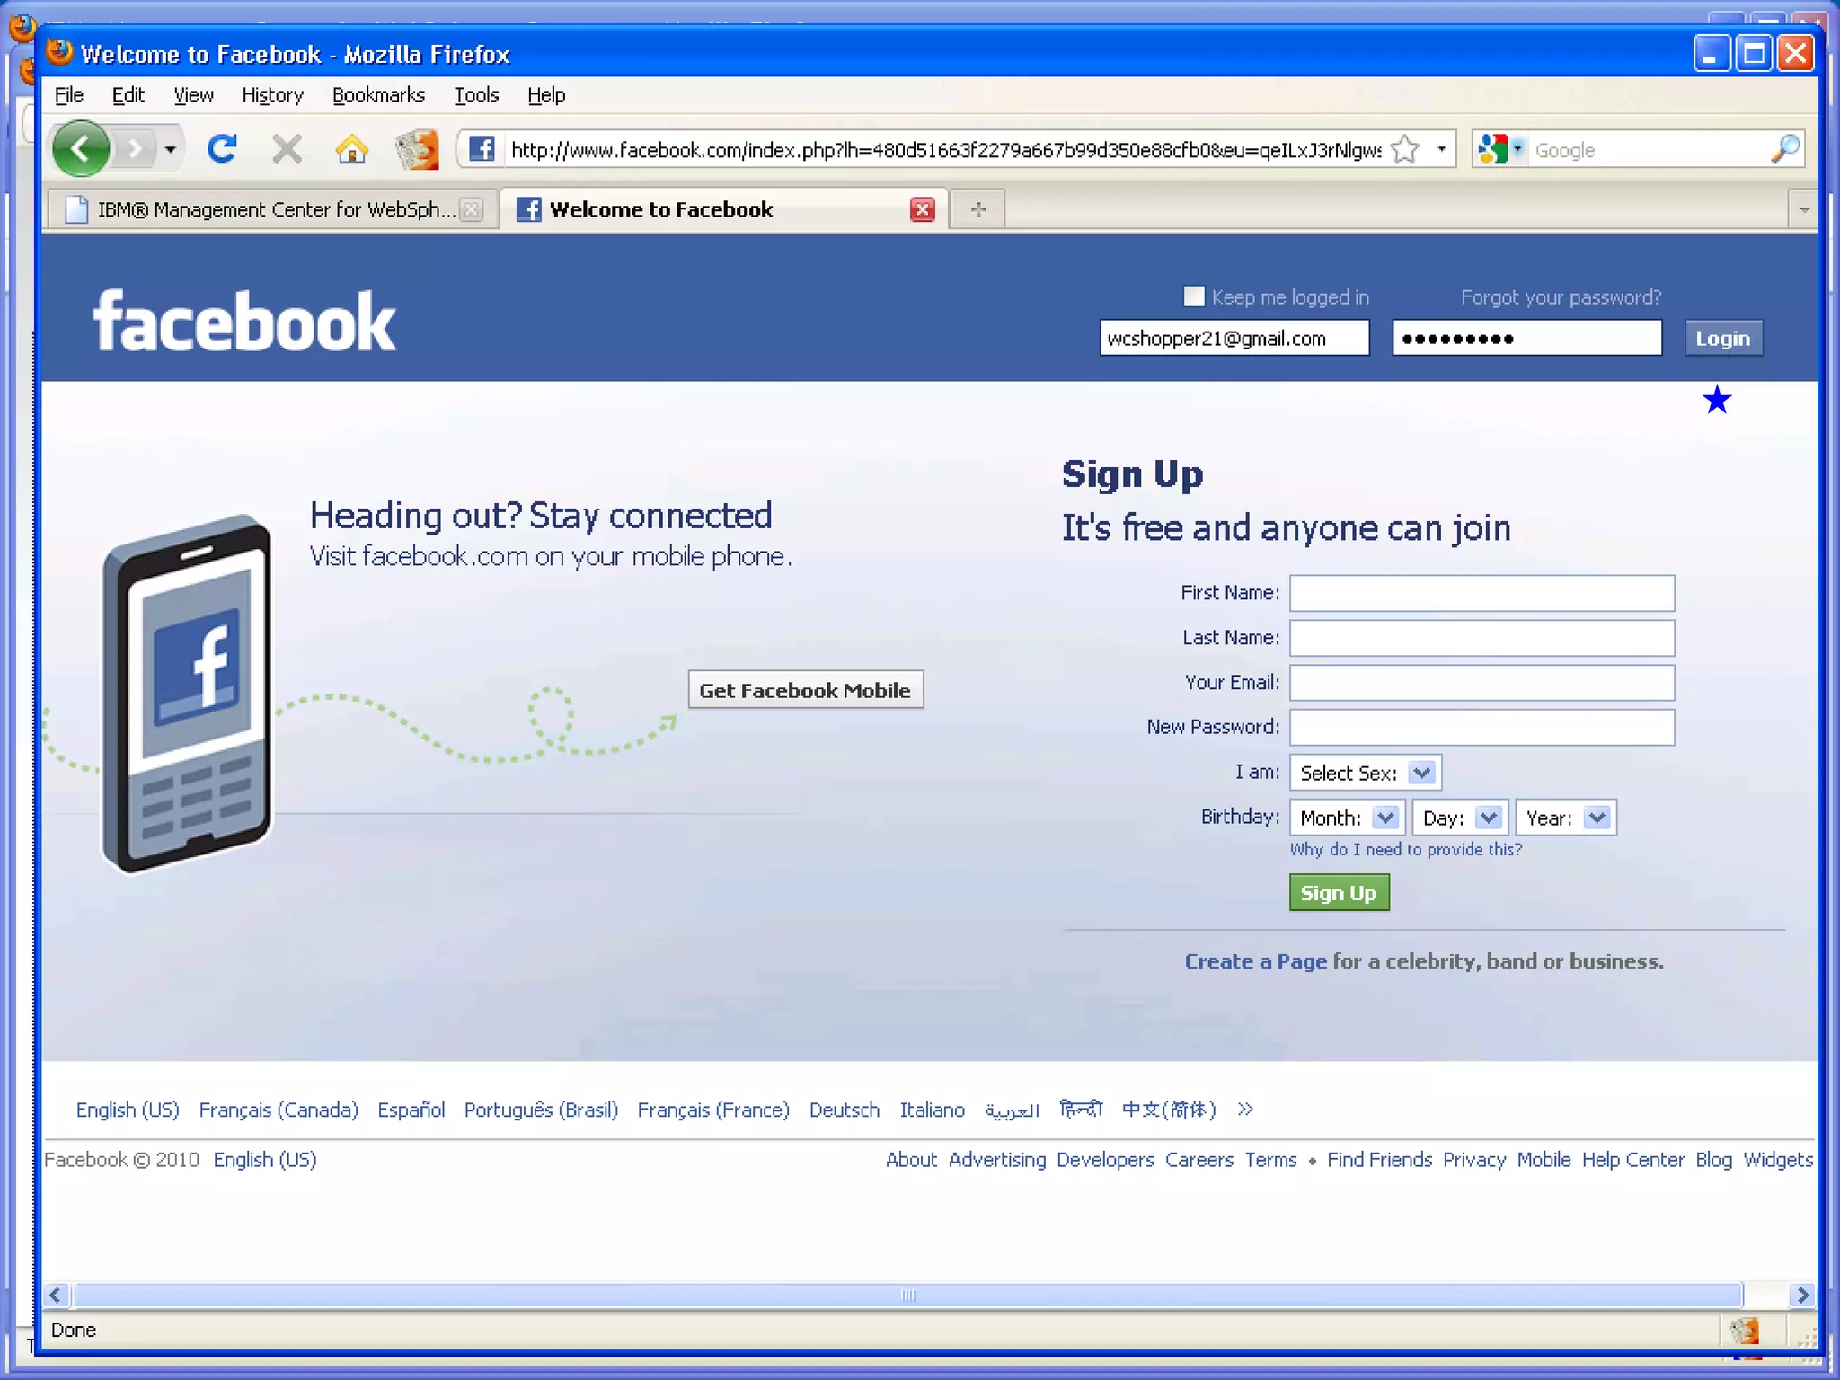This screenshot has width=1840, height=1380.
Task: Bookmark page with the star icon
Action: pyautogui.click(x=1405, y=149)
